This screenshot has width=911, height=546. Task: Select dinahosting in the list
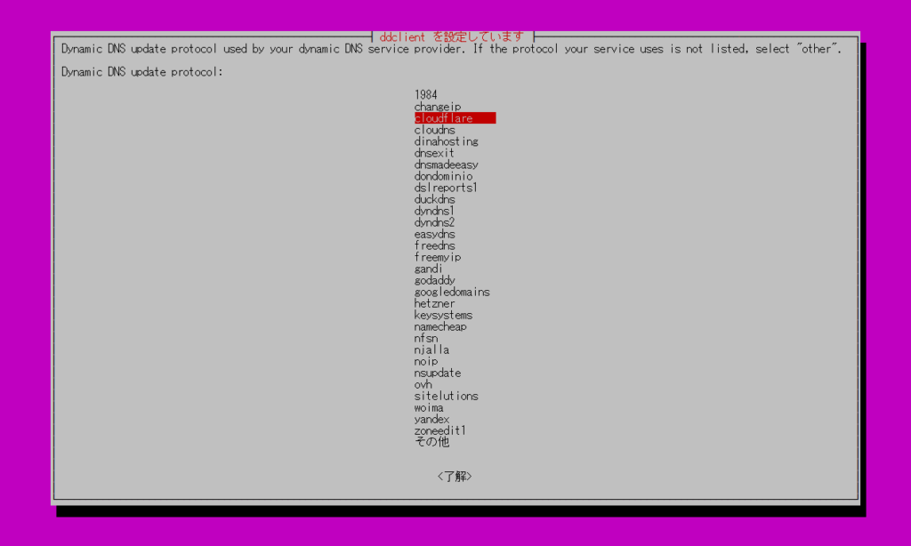tap(446, 141)
